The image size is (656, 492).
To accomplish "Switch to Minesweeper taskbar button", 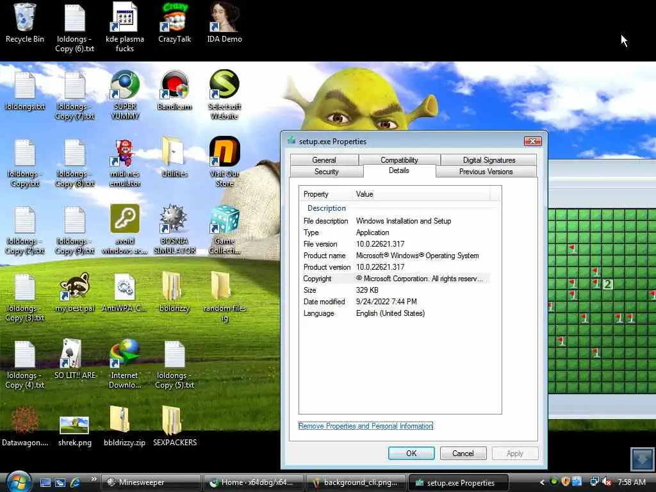I will click(151, 482).
